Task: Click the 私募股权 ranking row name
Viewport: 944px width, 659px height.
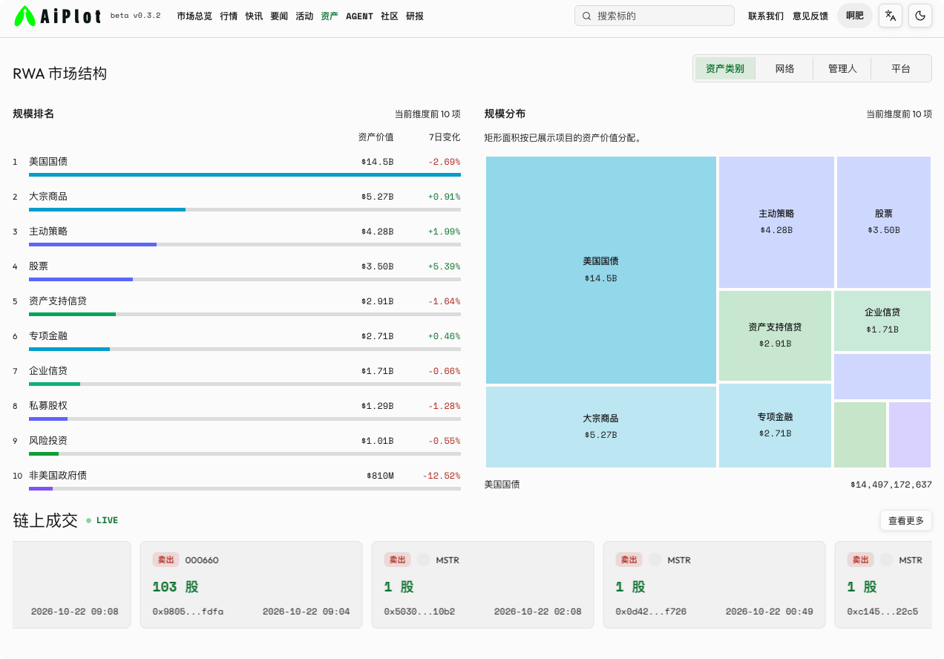Action: click(48, 405)
